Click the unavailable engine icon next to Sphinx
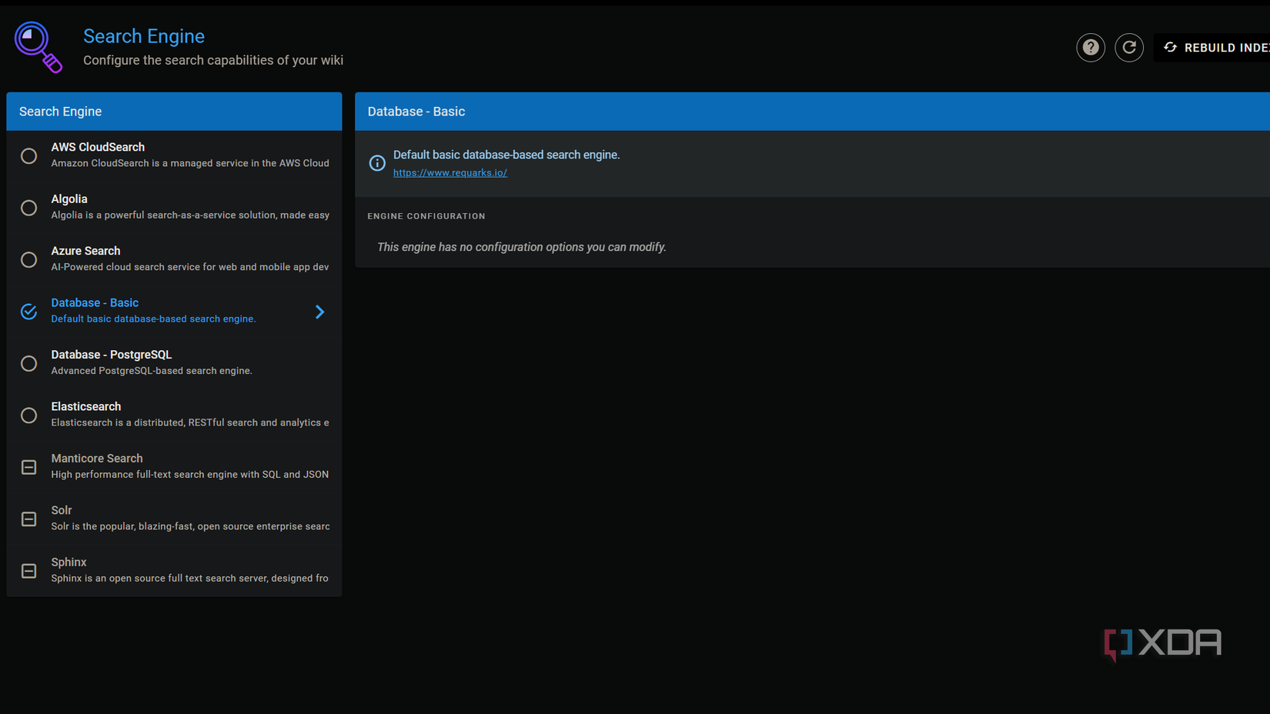This screenshot has height=714, width=1270. [28, 571]
